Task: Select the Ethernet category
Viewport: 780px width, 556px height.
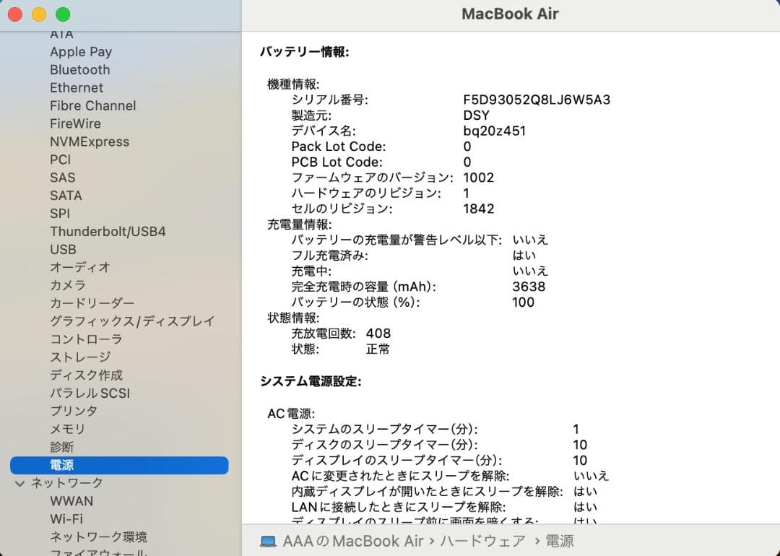Action: pyautogui.click(x=77, y=87)
